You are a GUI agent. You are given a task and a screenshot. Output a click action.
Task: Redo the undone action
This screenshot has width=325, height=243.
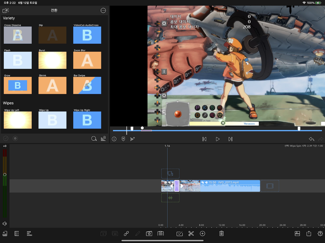coord(321,139)
